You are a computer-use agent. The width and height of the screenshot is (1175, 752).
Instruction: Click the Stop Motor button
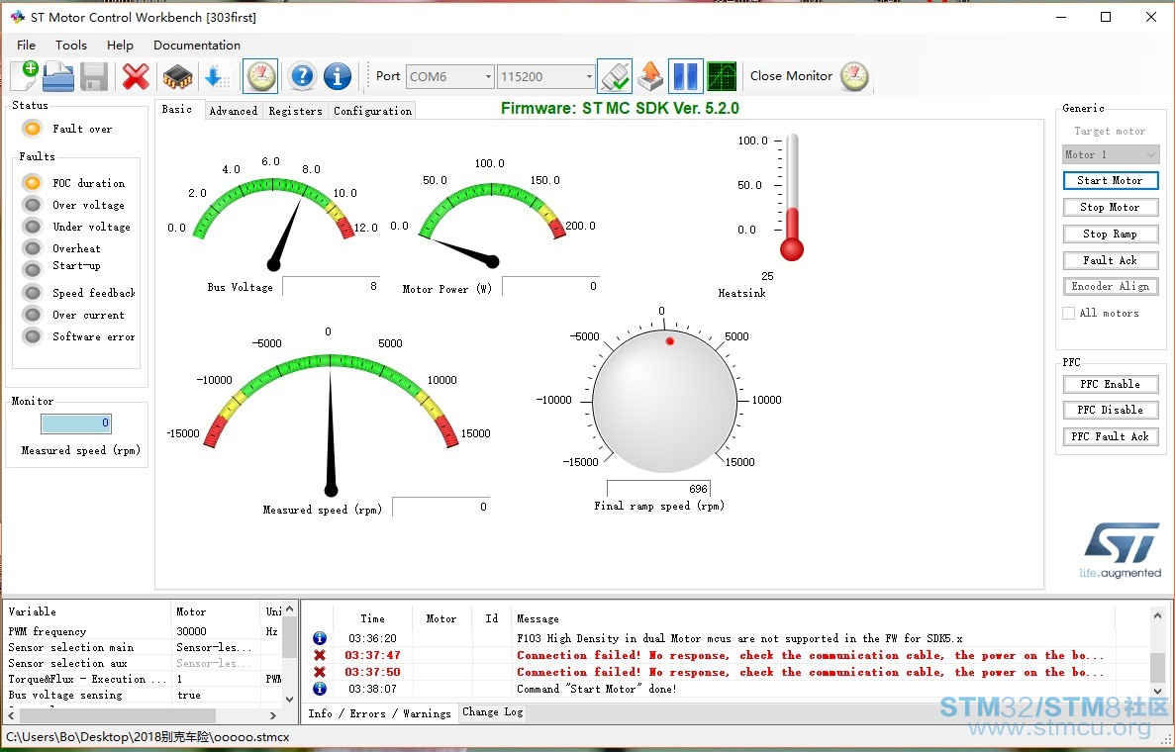1110,208
